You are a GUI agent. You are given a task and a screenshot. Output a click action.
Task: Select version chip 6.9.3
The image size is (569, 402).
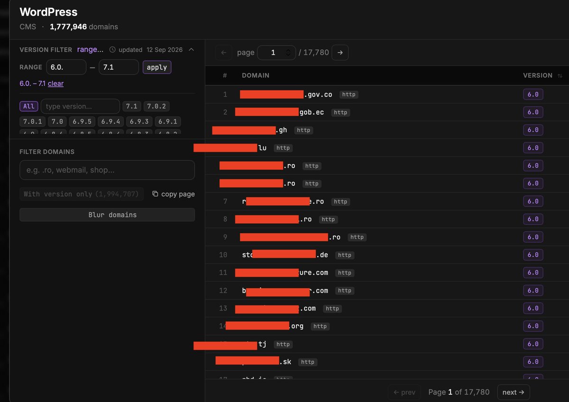139,121
